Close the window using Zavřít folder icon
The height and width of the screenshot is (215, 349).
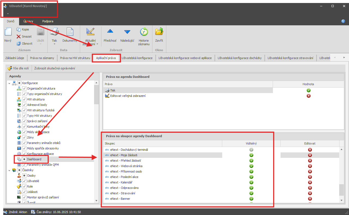(159, 32)
